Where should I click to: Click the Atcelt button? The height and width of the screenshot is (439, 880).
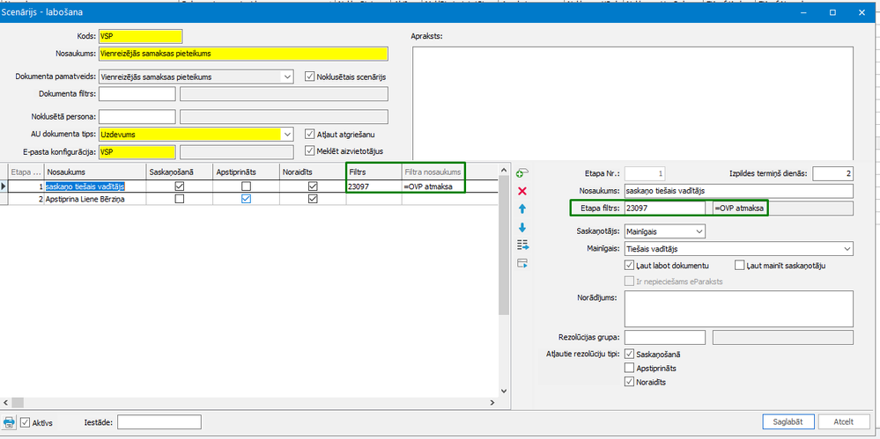pos(843,421)
